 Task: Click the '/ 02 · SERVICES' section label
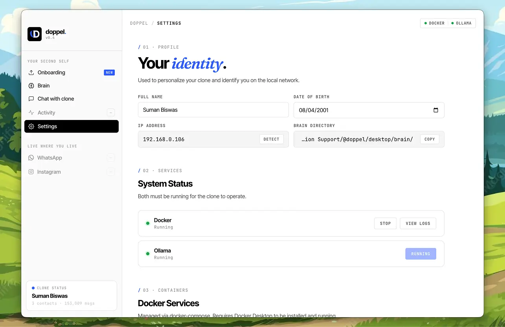(160, 171)
